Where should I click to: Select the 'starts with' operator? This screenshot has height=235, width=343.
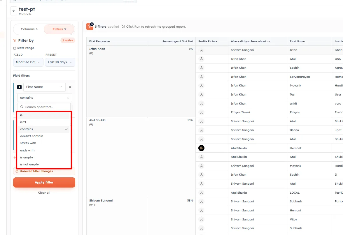pos(44,143)
